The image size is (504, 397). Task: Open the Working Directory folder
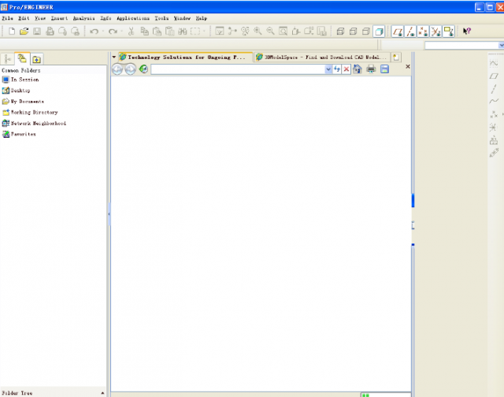pyautogui.click(x=34, y=113)
